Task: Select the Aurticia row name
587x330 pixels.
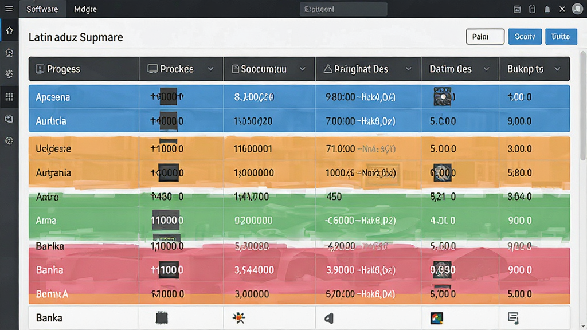Action: pos(51,121)
